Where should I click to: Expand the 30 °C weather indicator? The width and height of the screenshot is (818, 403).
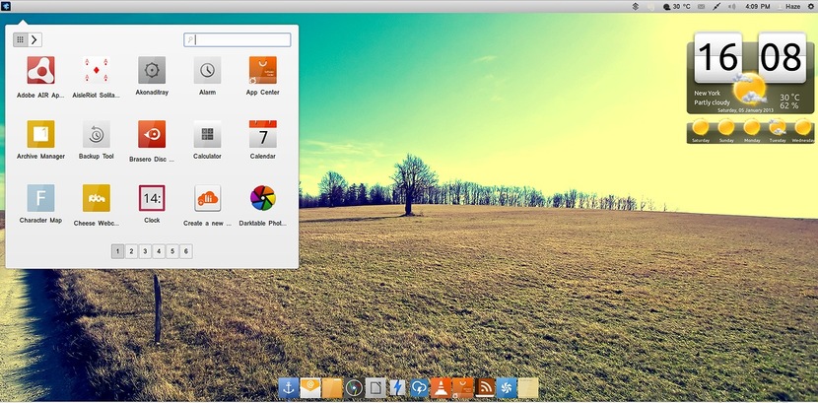tap(675, 7)
